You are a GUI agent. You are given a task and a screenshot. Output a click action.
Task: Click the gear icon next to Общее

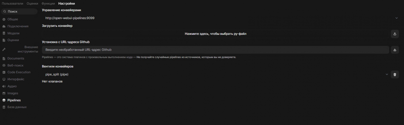(4, 19)
